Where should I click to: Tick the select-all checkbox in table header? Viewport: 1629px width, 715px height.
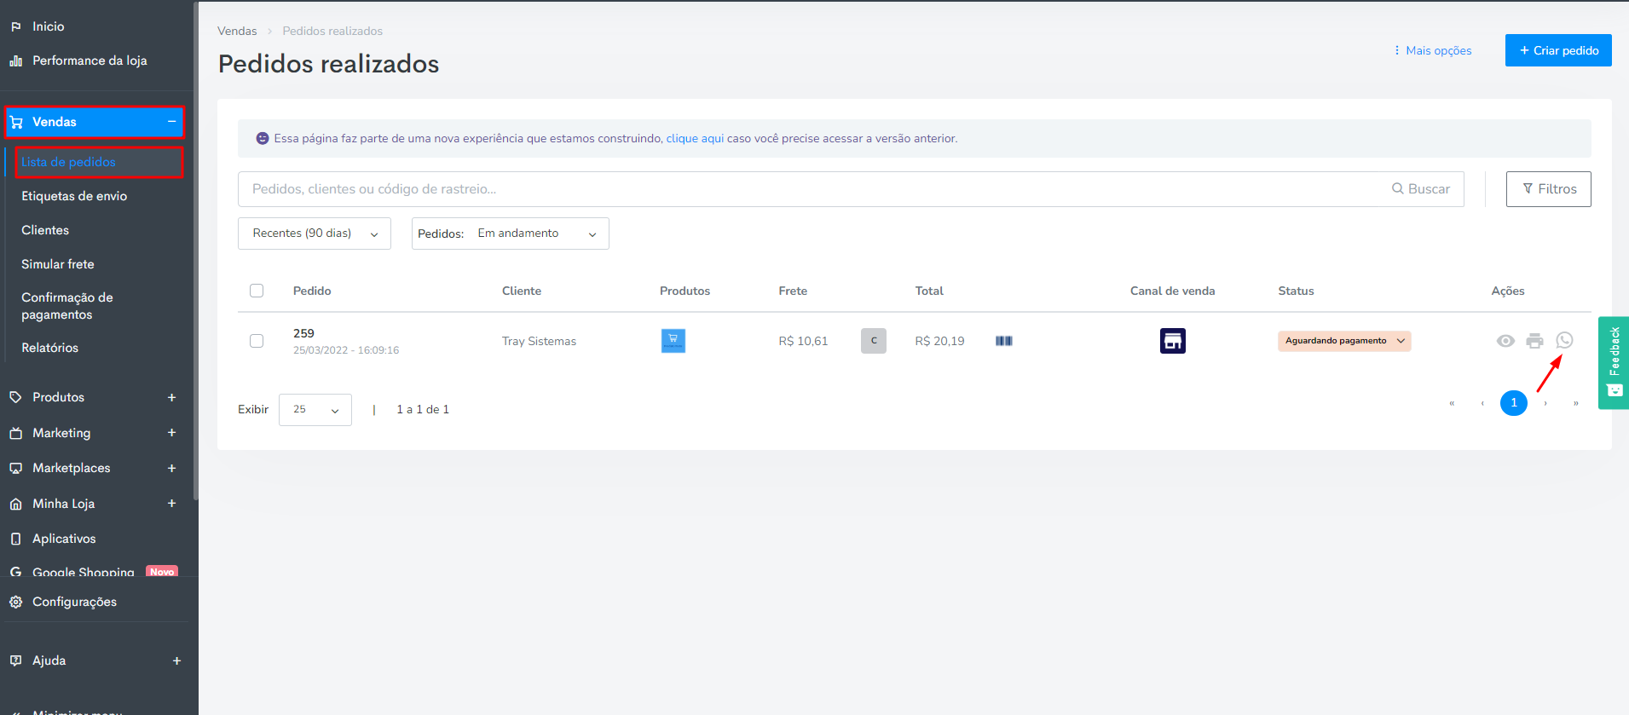[x=257, y=291]
